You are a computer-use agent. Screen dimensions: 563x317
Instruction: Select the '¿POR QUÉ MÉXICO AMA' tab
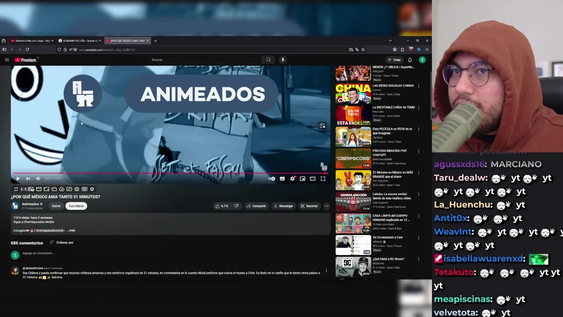click(128, 41)
